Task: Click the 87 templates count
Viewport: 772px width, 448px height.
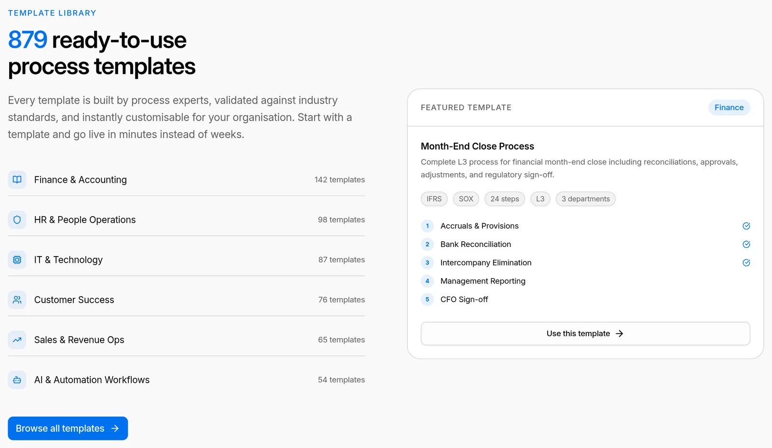Action: coord(341,259)
